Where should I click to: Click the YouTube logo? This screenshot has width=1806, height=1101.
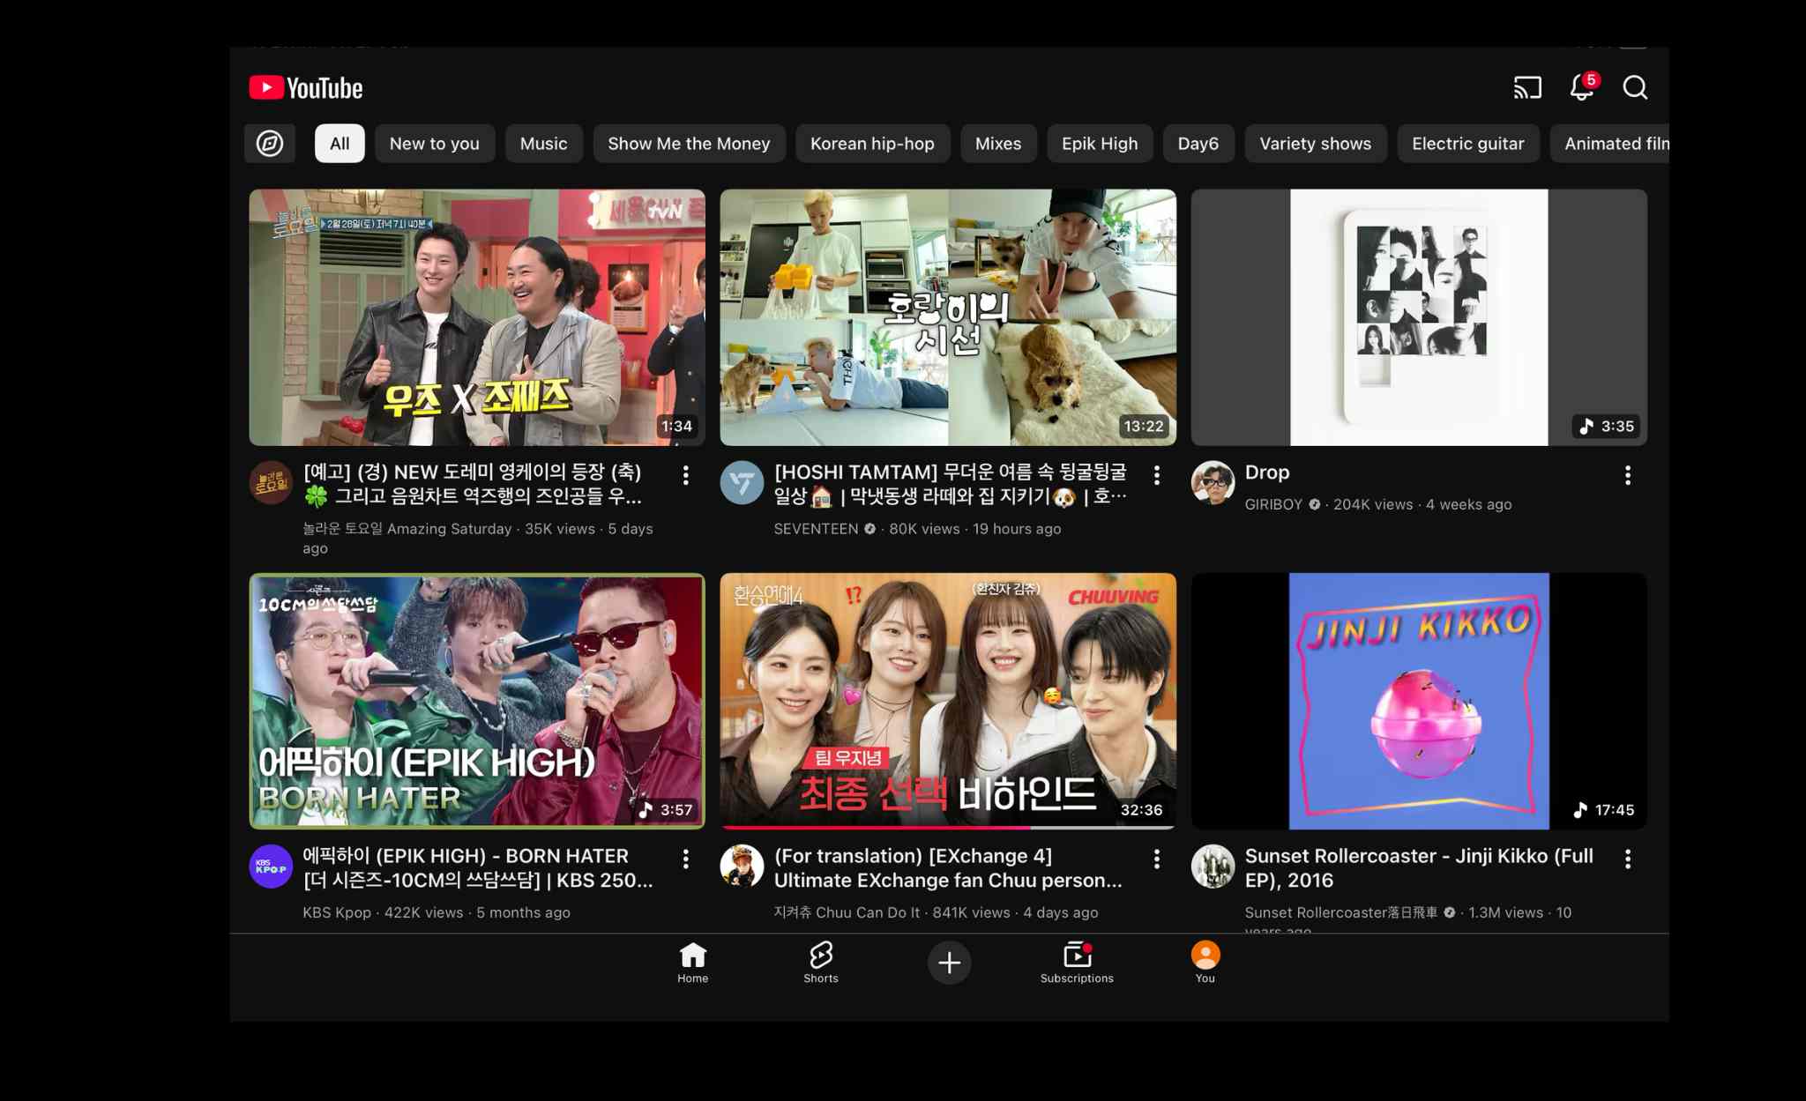click(x=306, y=88)
